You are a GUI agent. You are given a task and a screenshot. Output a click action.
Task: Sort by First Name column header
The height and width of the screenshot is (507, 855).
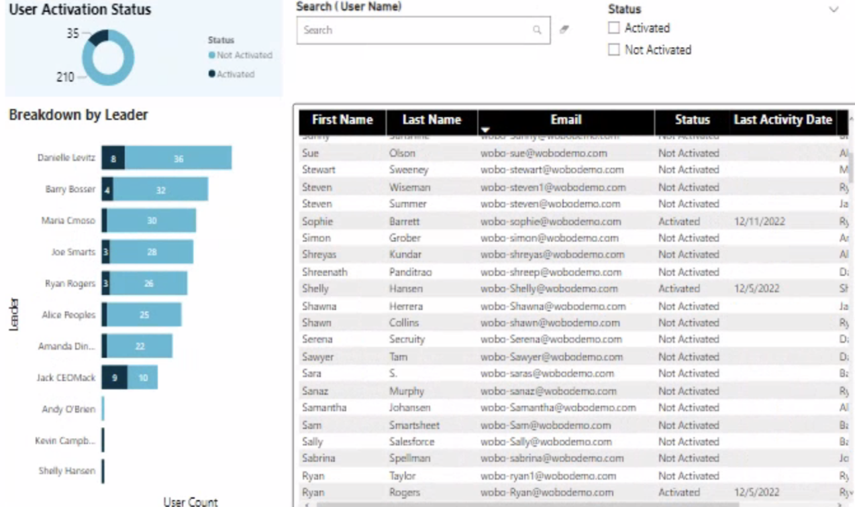click(342, 121)
